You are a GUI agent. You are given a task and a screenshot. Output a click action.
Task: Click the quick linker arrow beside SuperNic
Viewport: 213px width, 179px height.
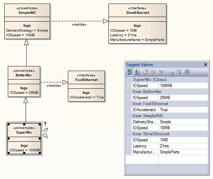46,124
